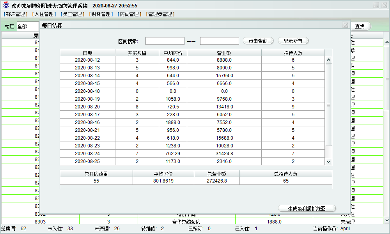390x234 pixels.
Task: Click the 点击查询 button
Action: click(x=258, y=41)
